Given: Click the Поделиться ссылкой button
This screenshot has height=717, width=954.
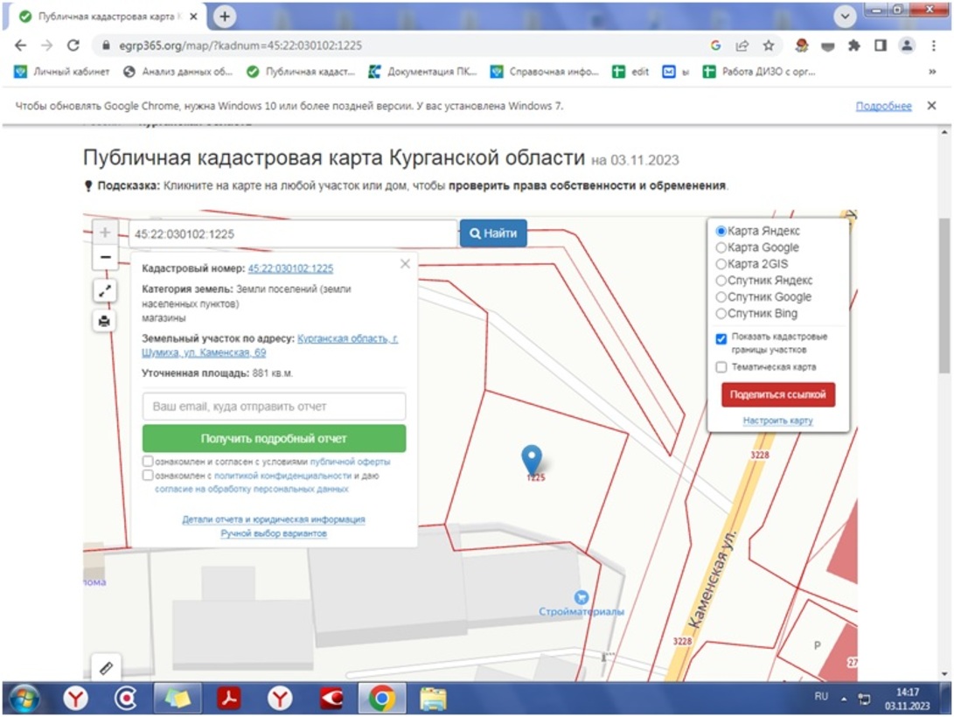Looking at the screenshot, I should click(778, 394).
